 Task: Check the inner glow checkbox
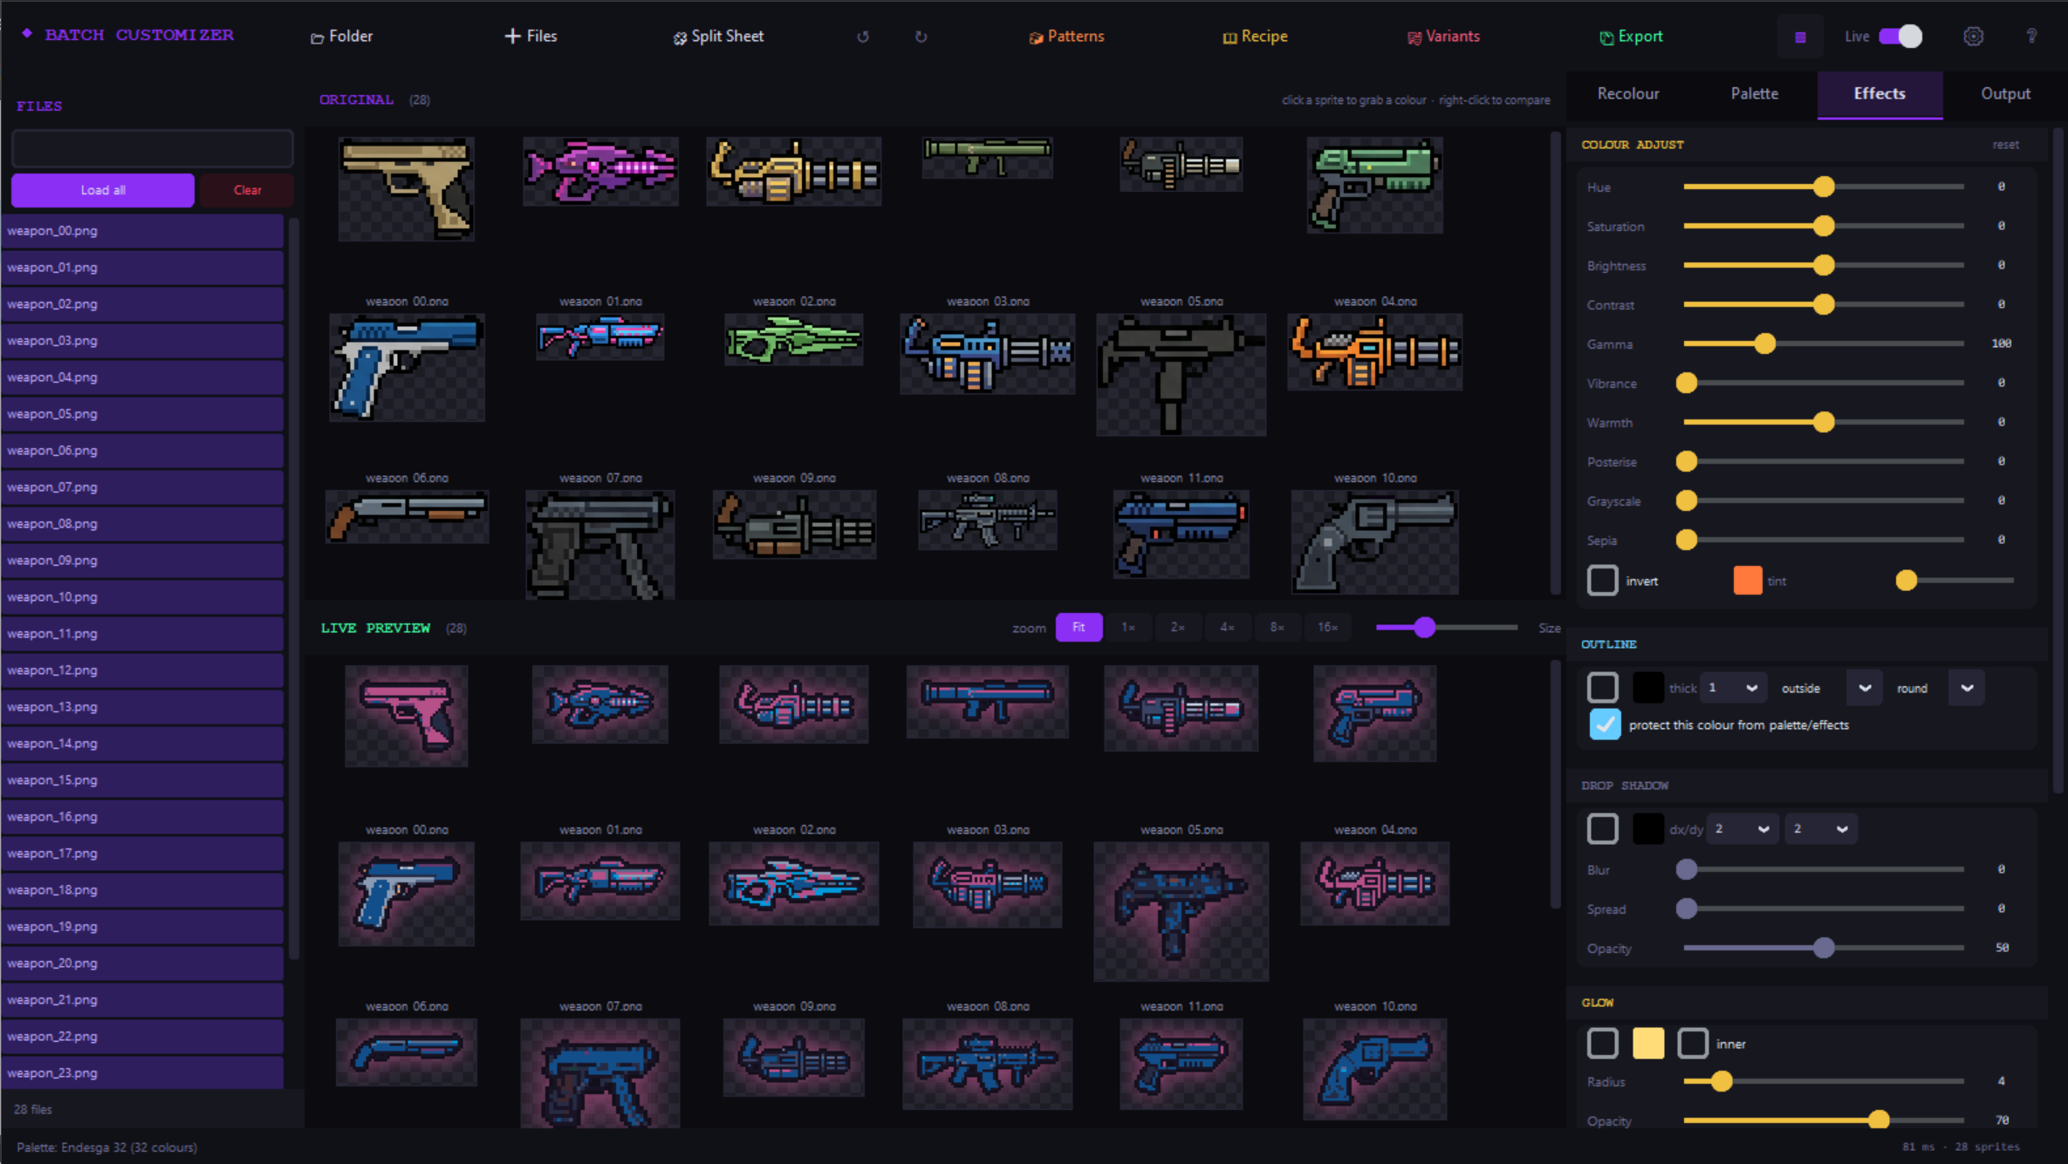coord(1693,1044)
